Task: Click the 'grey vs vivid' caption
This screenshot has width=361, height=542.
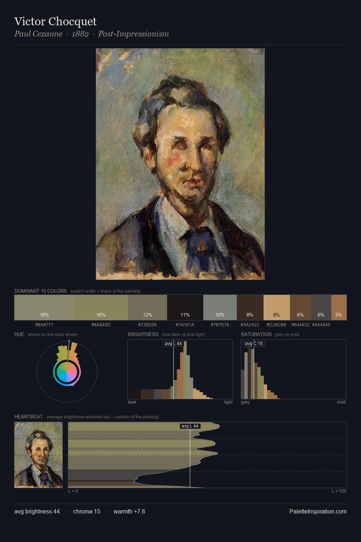Action: point(287,334)
